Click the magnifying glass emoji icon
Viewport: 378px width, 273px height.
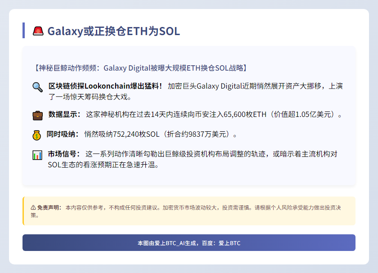click(38, 87)
